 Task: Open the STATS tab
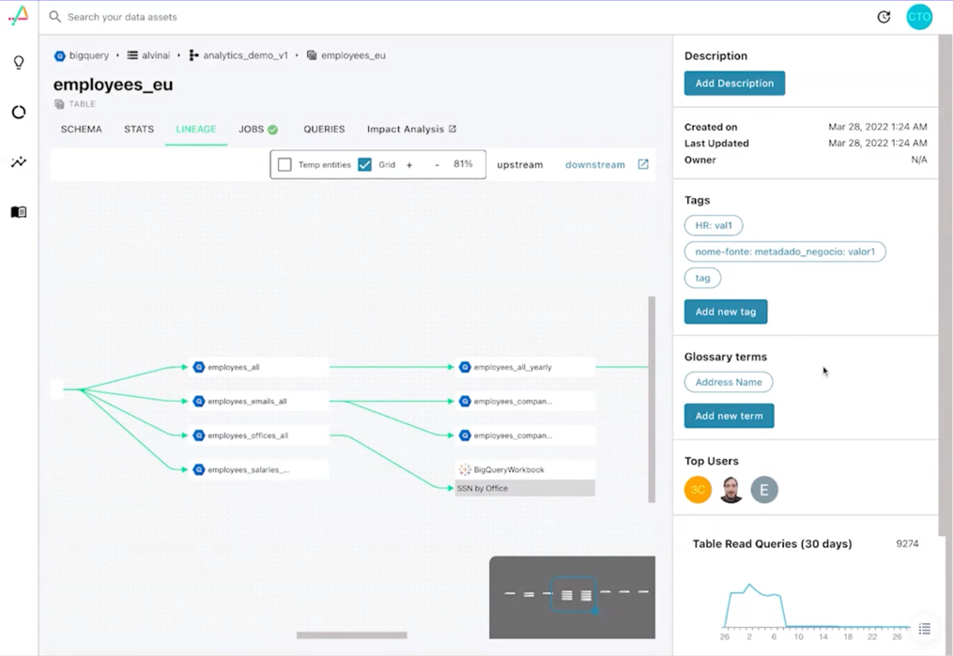pos(139,129)
